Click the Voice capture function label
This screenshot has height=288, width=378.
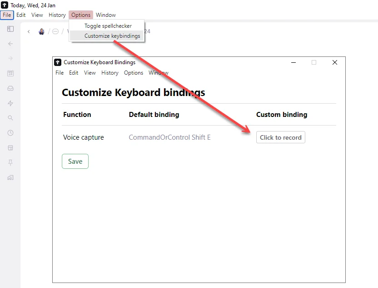coord(84,137)
